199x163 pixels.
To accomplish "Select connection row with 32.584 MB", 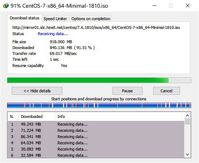I will (96, 155).
